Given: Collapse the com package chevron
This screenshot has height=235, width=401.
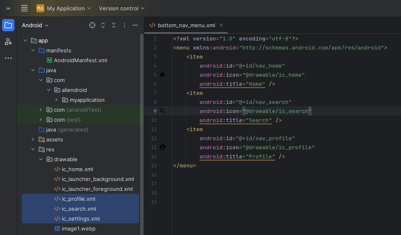Looking at the screenshot, I should pos(41,80).
